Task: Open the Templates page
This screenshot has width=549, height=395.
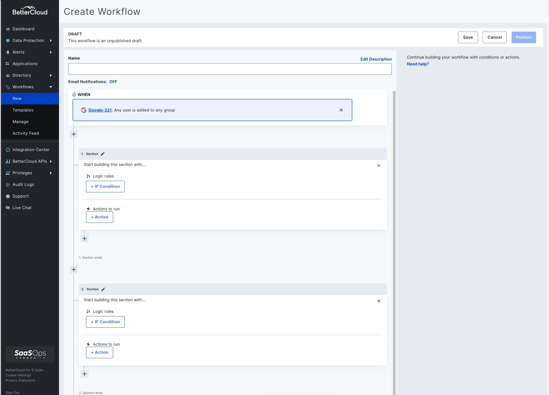Action: (x=23, y=110)
